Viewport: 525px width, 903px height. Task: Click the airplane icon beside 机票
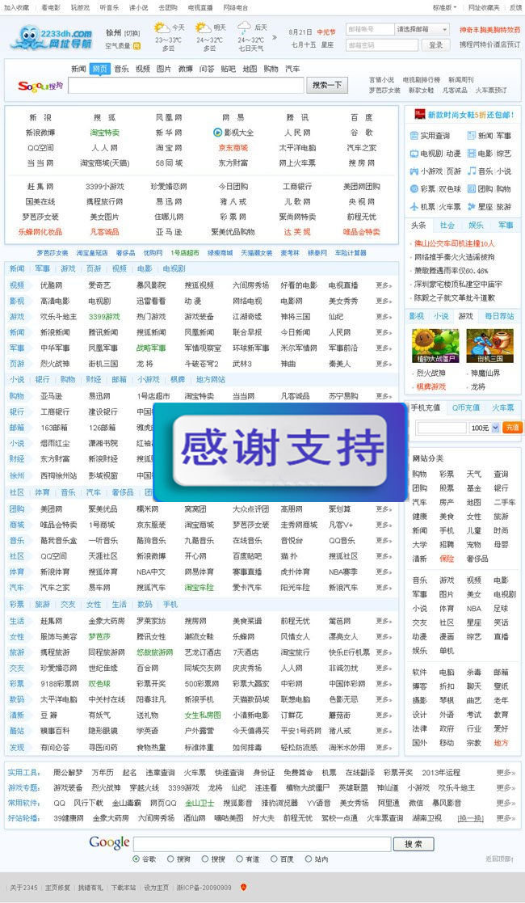[x=414, y=207]
